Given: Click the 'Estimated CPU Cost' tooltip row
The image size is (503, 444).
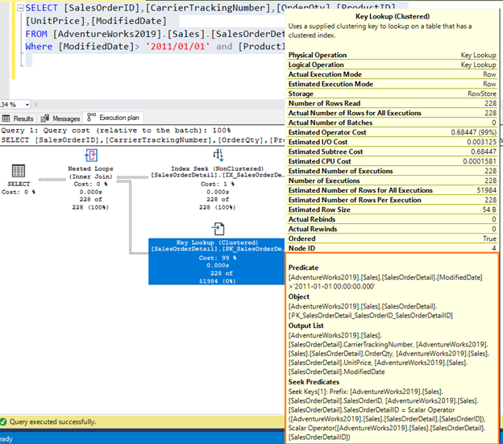Looking at the screenshot, I should click(392, 161).
